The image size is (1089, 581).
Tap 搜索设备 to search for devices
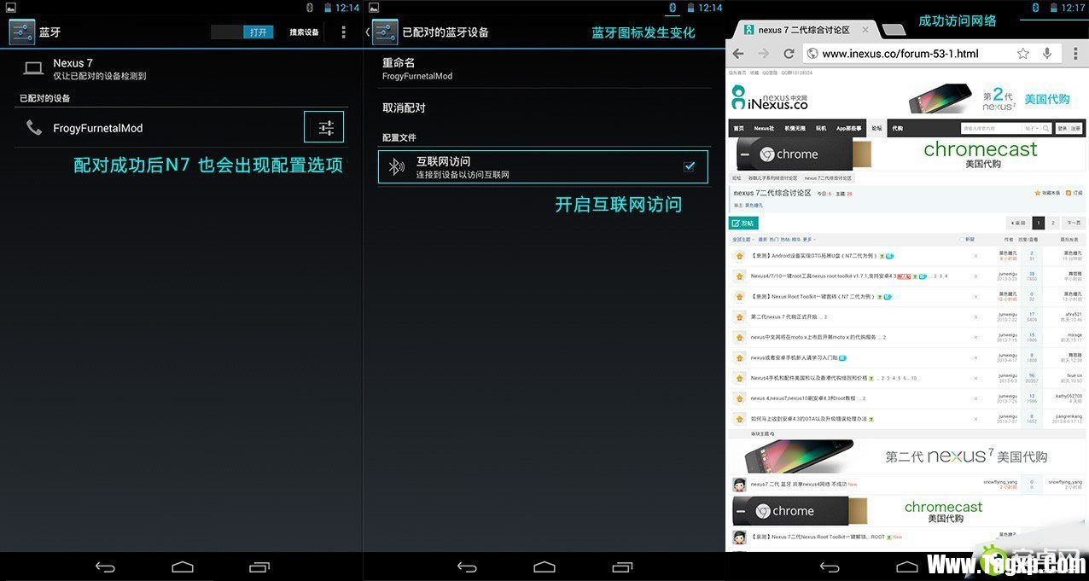304,32
